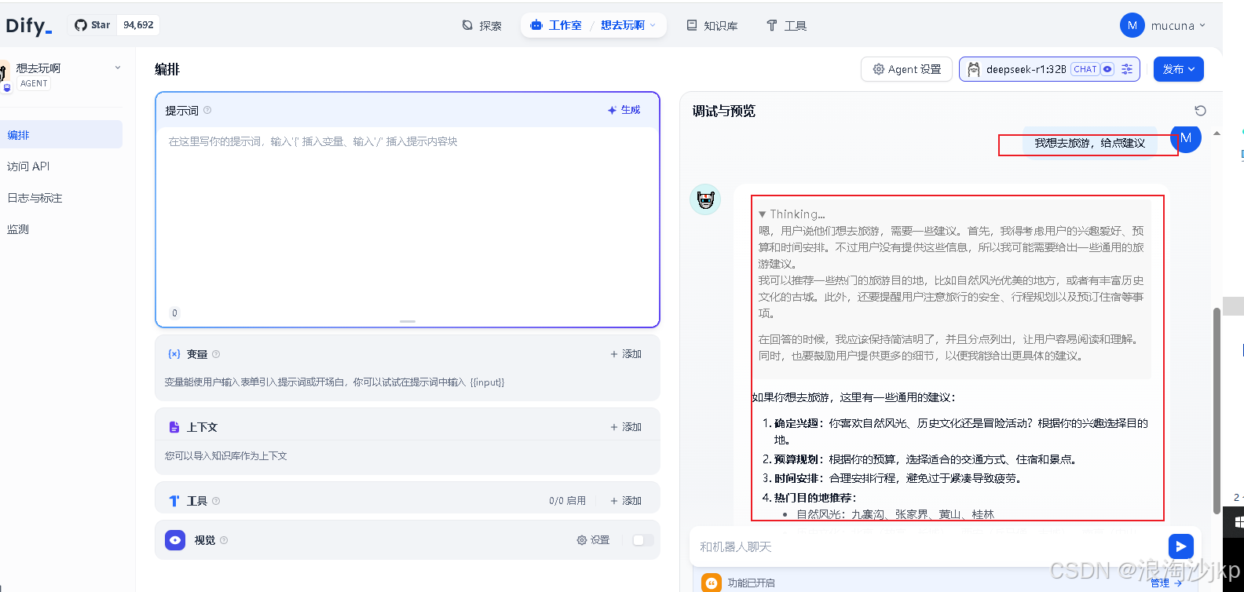Add a tool in 工具 section
This screenshot has width=1244, height=592.
626,501
